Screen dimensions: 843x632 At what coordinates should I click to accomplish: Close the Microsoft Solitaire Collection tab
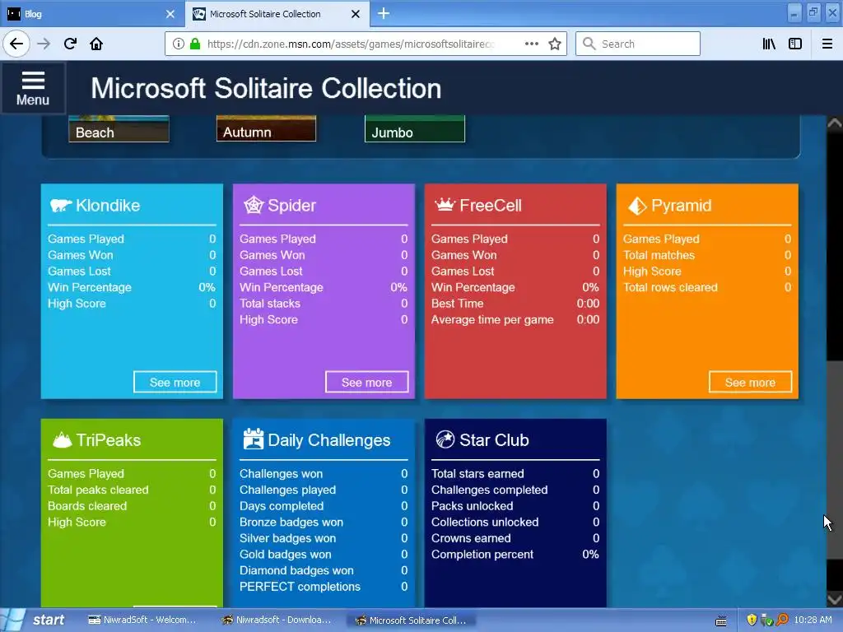tap(356, 14)
